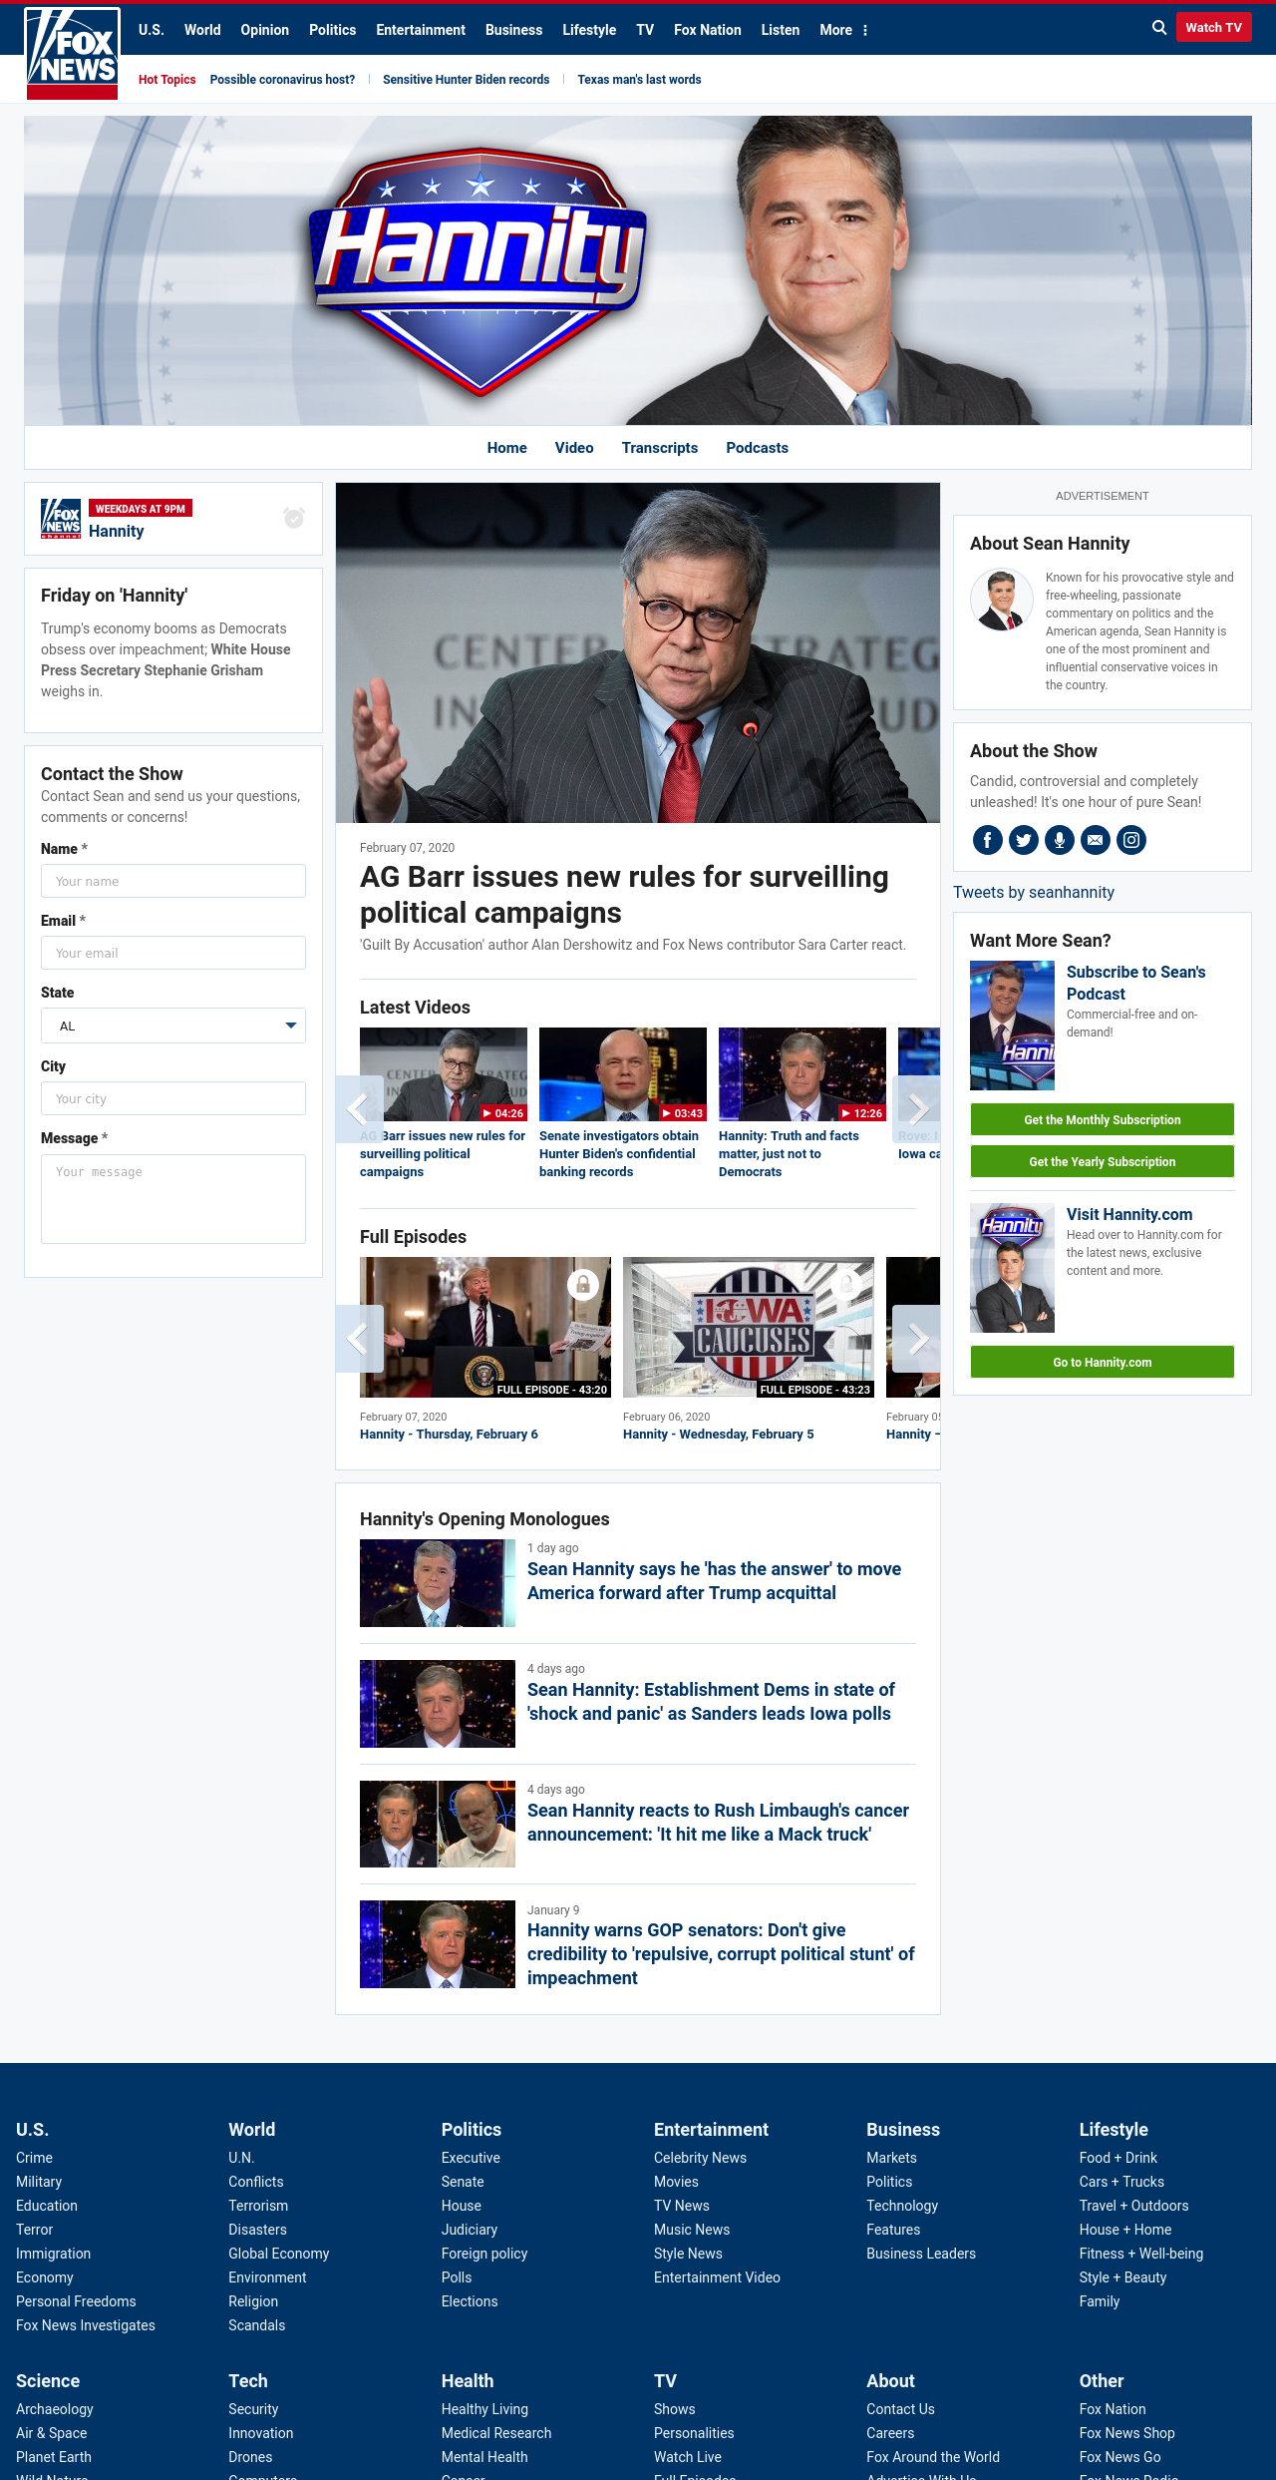
Task: Go to previous Latest Videos slide
Action: coord(360,1109)
